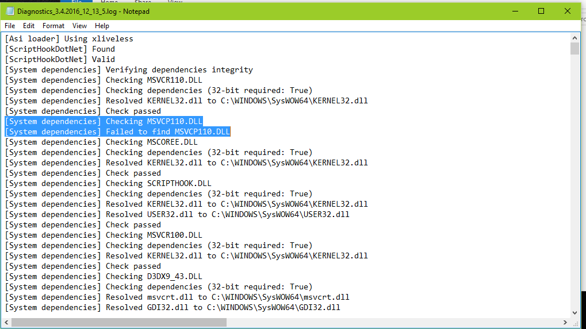
Task: Click the 'Checking SCRIPTHOOK.DLL' line
Action: 108,184
